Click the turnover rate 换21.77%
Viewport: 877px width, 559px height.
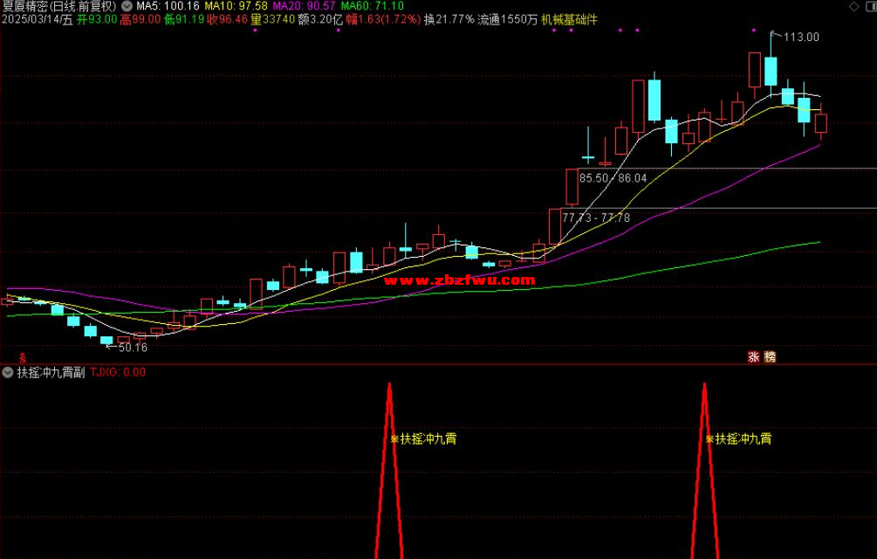(x=449, y=19)
